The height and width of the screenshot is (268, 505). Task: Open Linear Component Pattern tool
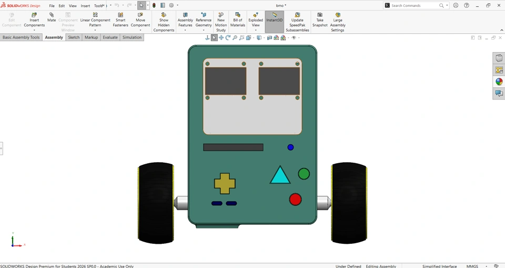[95, 19]
